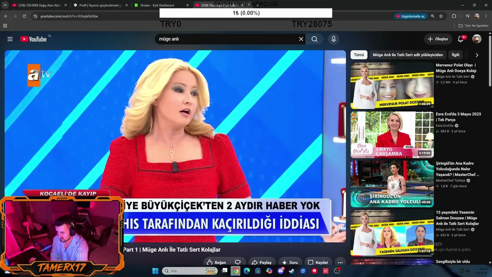Open the Esra Erol'da 3 Mayıs thumbnail
This screenshot has height=277, width=492.
[x=392, y=135]
